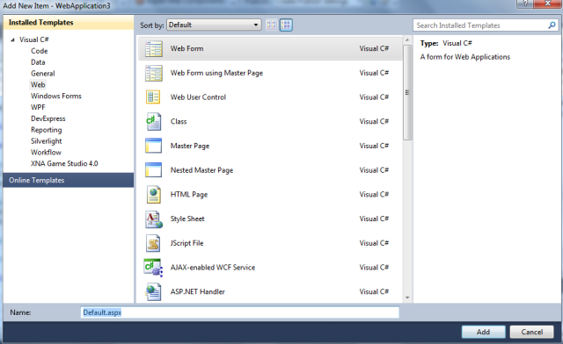Image resolution: width=563 pixels, height=344 pixels.
Task: Click the Add button
Action: [x=483, y=332]
